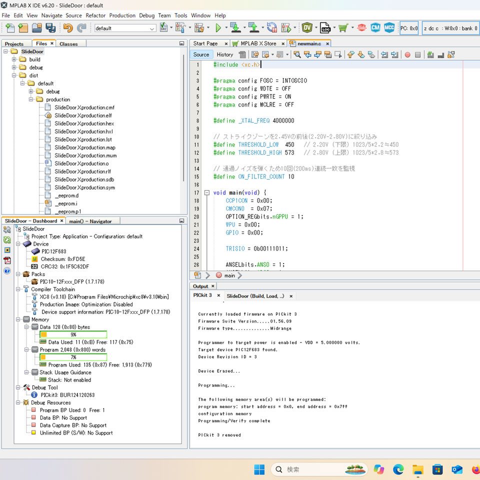The height and width of the screenshot is (480, 480).
Task: Collapse the dist folder in the Files tree
Action: click(x=14, y=75)
